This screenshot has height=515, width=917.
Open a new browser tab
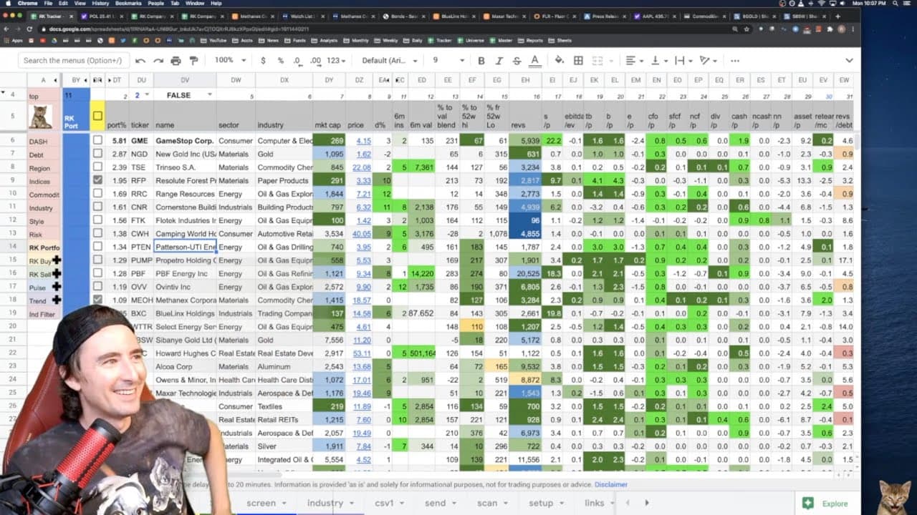837,16
